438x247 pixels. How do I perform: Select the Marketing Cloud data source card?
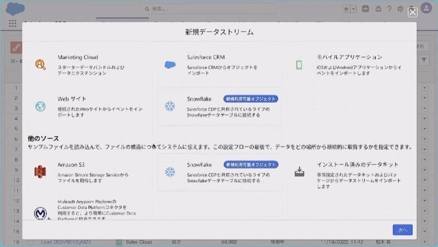pos(90,65)
